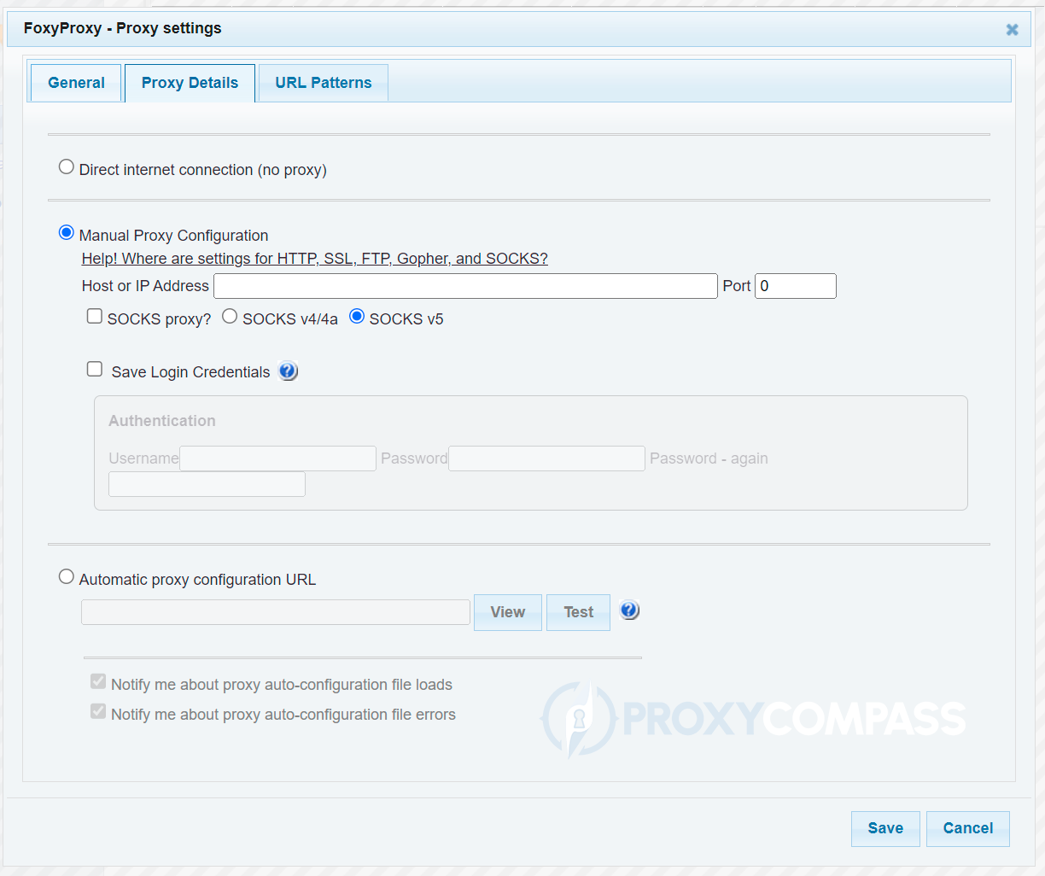Tick the Save Login Credentials checkbox
1045x876 pixels.
click(x=95, y=369)
